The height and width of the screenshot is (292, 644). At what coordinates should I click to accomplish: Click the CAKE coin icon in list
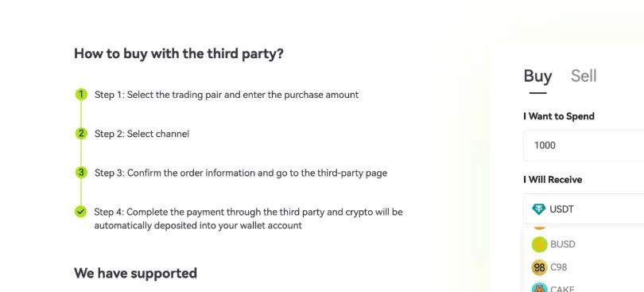[x=539, y=288]
